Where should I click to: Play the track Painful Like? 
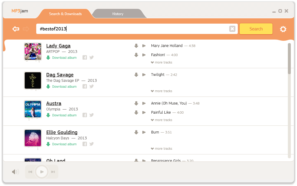click(144, 112)
